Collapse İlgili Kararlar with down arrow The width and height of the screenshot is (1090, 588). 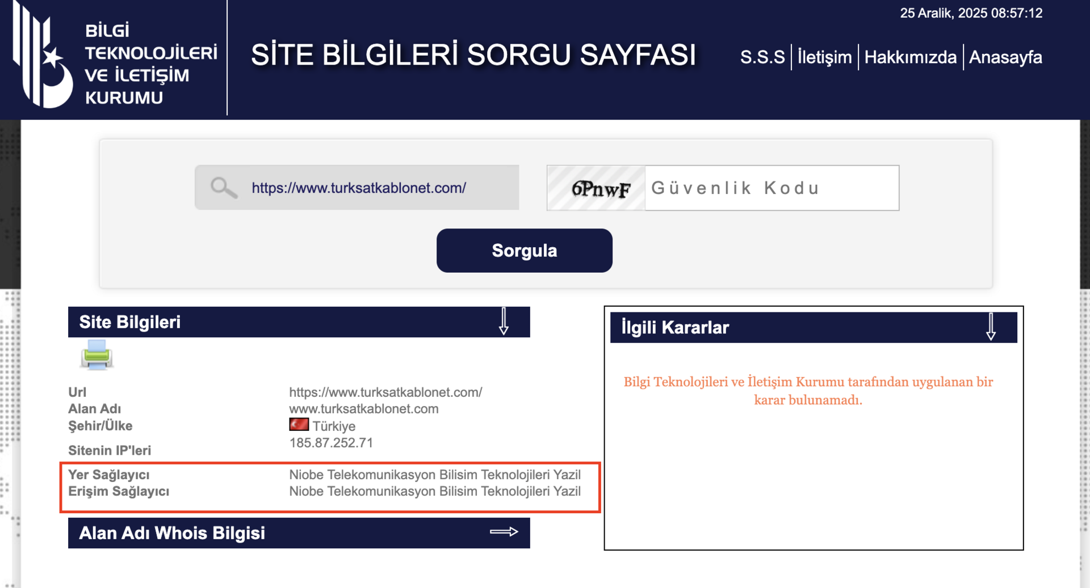coord(991,327)
